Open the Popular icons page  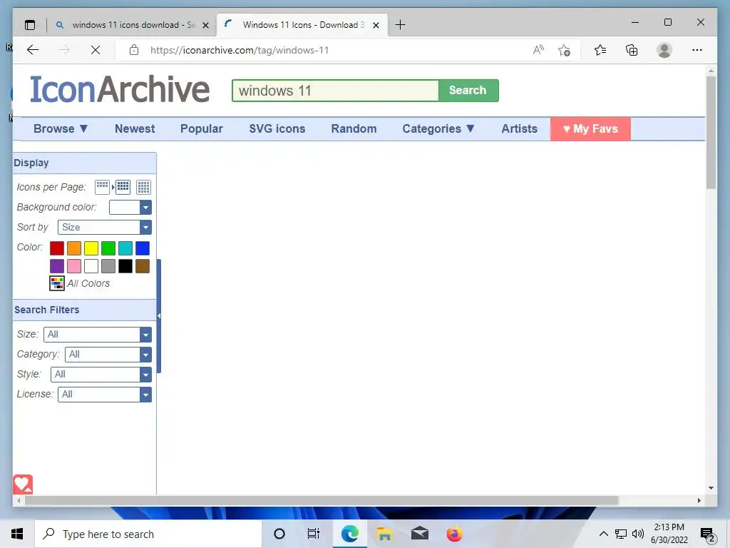[x=202, y=128]
